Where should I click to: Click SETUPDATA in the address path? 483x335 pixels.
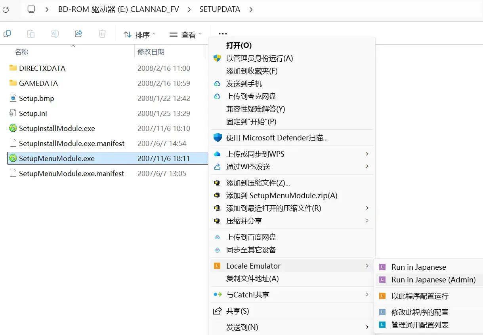pos(220,9)
